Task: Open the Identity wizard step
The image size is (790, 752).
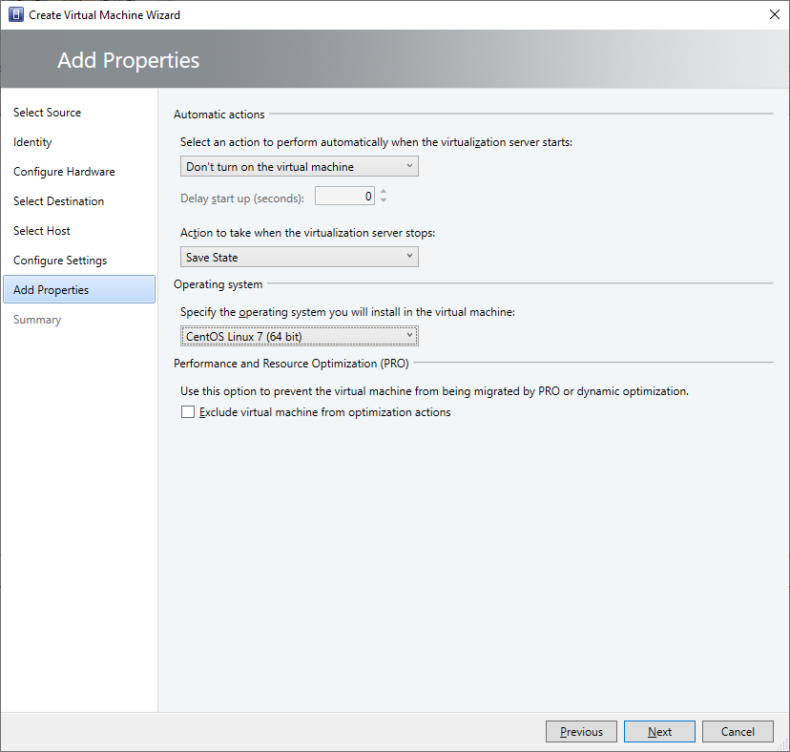Action: [x=32, y=142]
